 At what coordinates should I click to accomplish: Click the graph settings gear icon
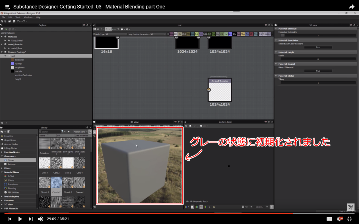click(127, 29)
